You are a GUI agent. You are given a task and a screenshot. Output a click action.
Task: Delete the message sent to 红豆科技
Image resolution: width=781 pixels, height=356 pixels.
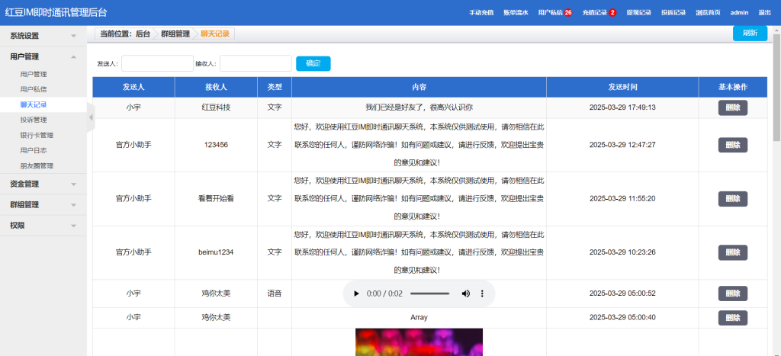(732, 107)
